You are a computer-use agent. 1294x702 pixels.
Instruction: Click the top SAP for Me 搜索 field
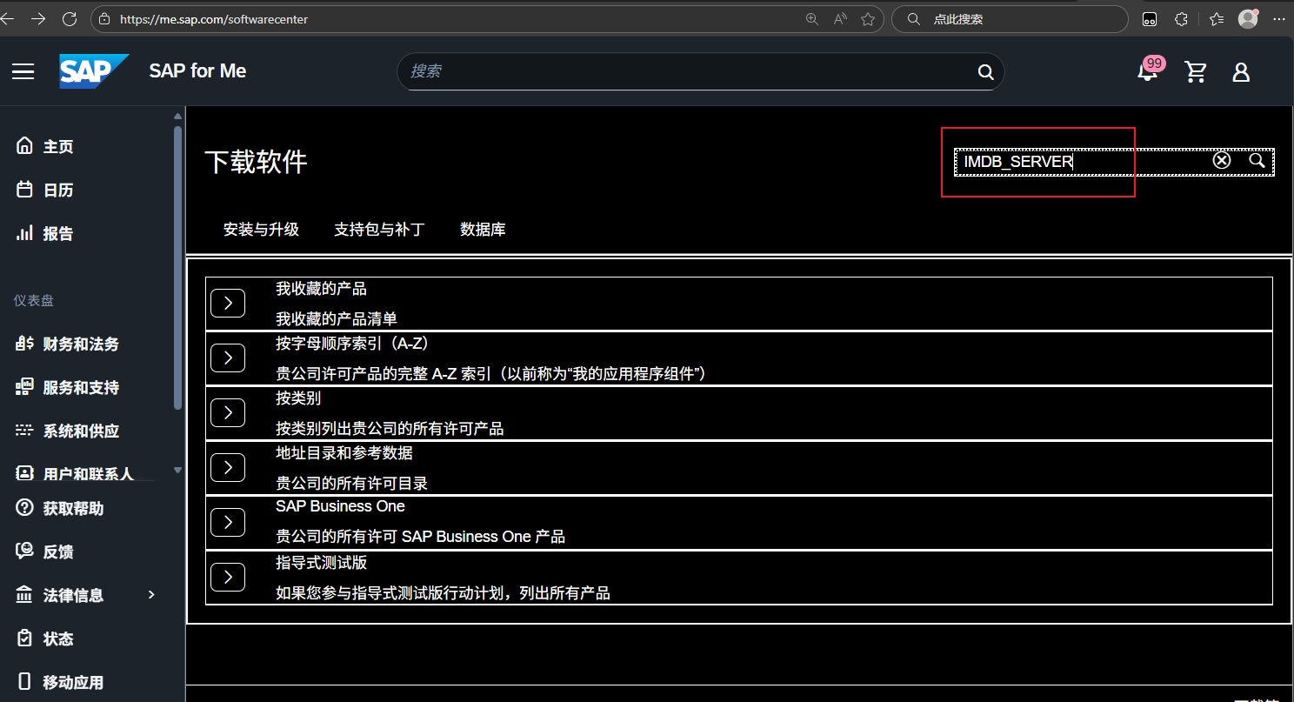point(687,71)
